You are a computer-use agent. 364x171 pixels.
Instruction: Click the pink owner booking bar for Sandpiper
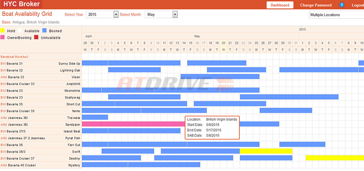[x=134, y=124]
